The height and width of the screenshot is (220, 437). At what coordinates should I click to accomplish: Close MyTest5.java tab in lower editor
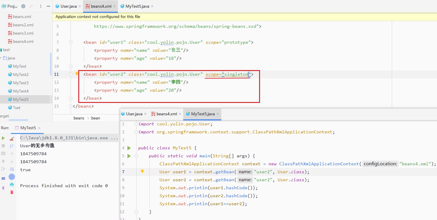pos(218,114)
